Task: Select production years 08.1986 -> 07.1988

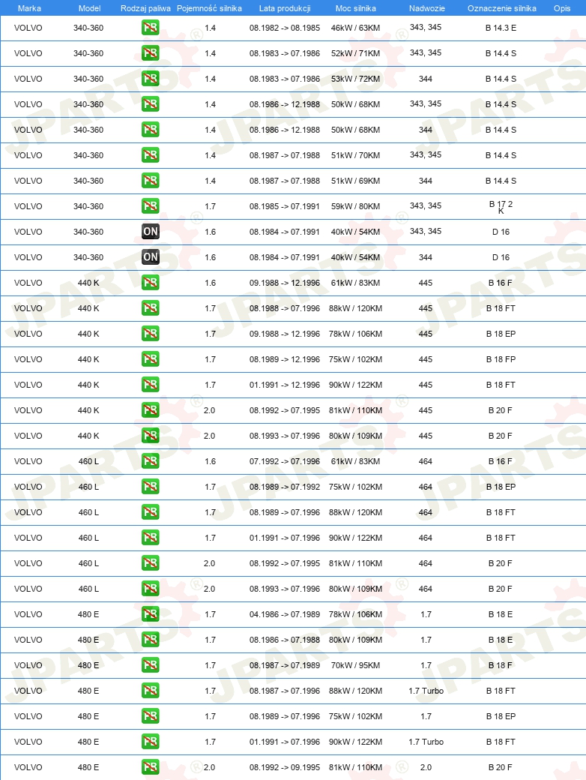Action: click(285, 640)
